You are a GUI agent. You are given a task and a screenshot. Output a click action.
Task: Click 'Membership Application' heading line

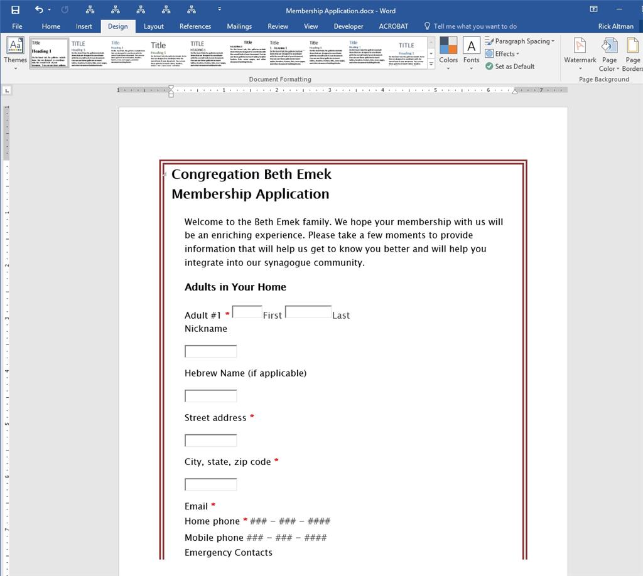[250, 194]
